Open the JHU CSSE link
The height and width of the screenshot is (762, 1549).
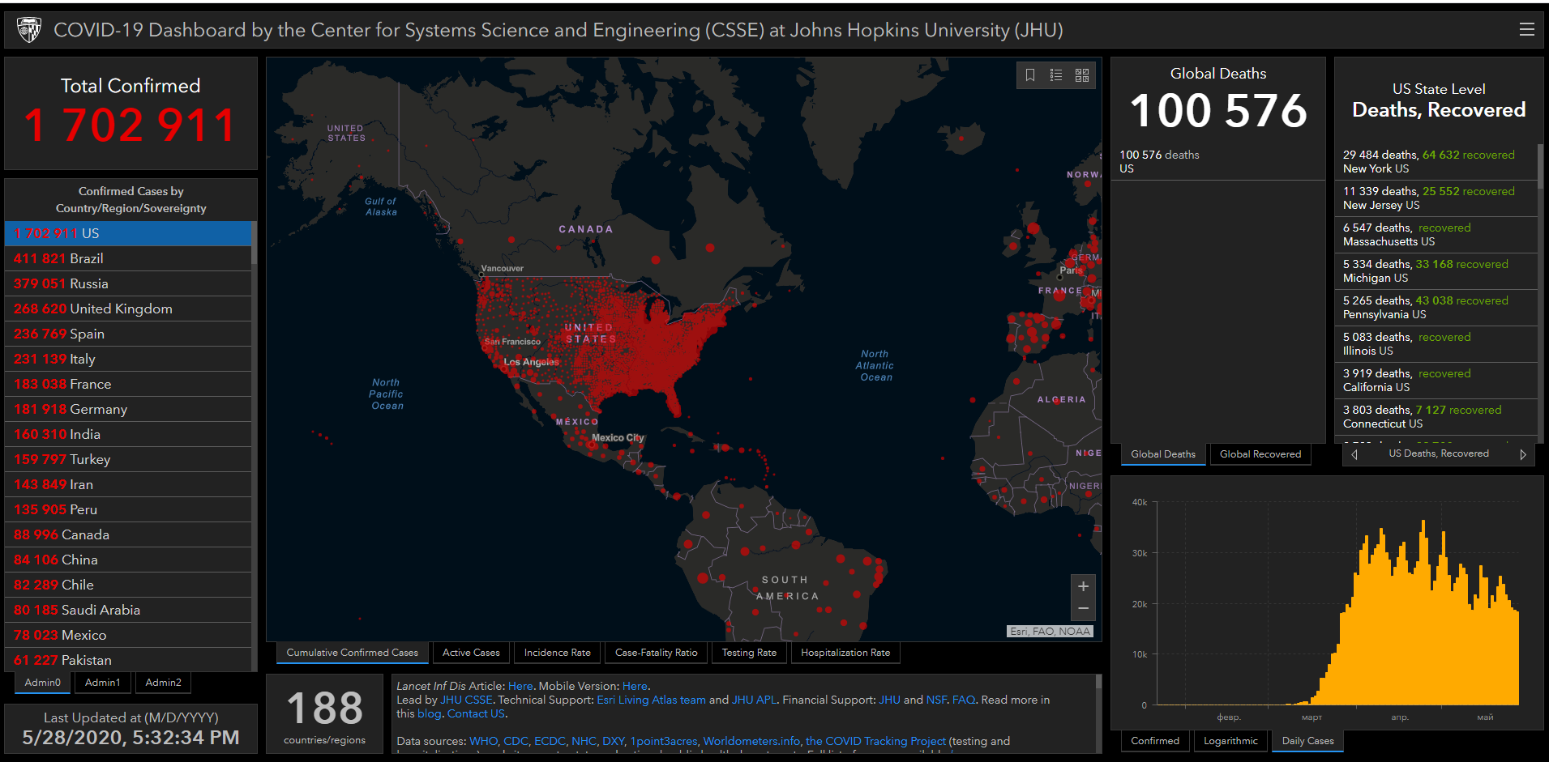pyautogui.click(x=466, y=700)
